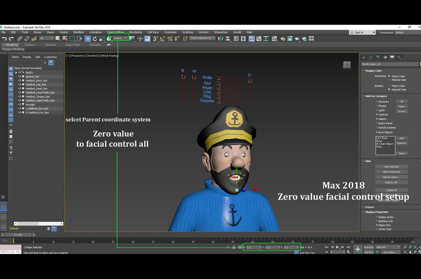The image size is (421, 279).
Task: Activate the Select and Move tool
Action: [x=88, y=39]
